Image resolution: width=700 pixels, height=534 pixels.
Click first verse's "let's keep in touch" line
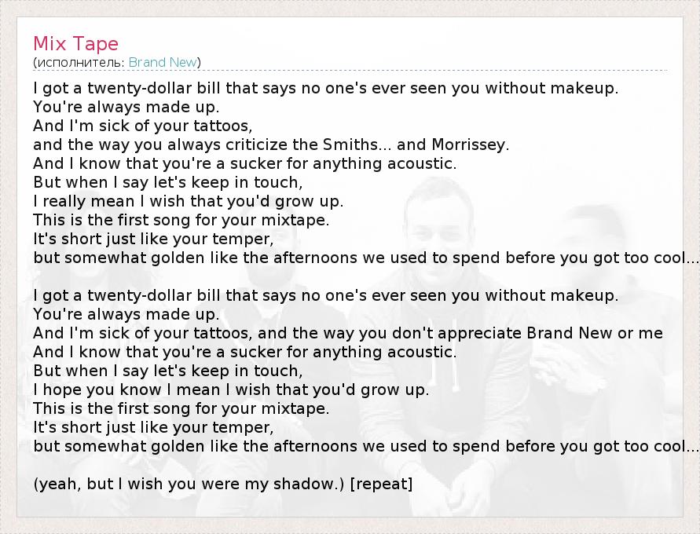pos(167,182)
